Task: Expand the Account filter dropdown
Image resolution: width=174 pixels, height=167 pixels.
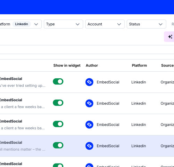Action: coord(105,24)
